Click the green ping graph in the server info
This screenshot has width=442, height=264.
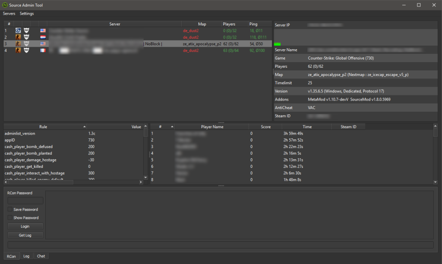(x=277, y=44)
